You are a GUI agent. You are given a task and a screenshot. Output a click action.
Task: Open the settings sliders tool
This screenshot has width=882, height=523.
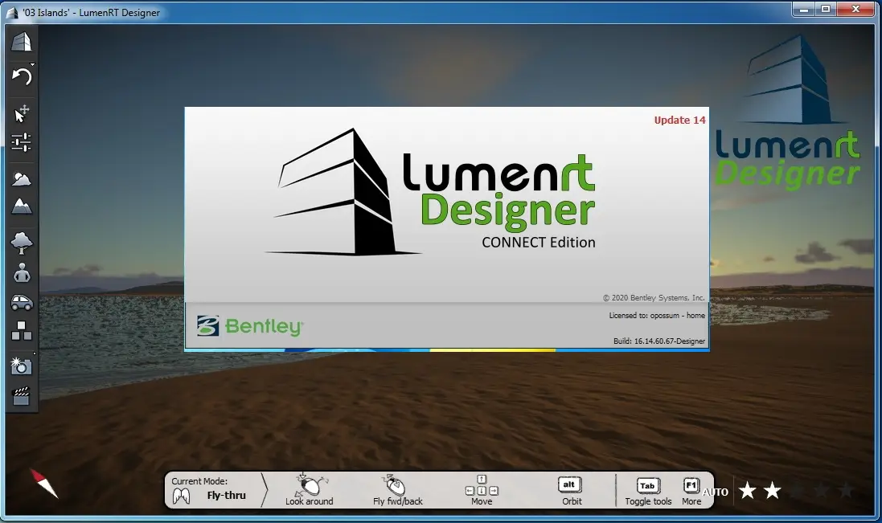(22, 142)
